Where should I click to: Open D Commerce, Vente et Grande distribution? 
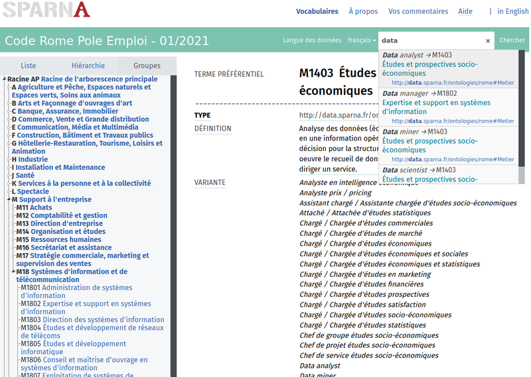tap(80, 119)
